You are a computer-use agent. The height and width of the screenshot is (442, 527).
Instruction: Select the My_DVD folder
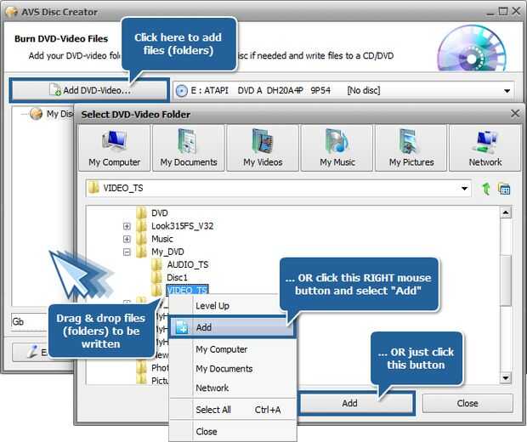167,252
